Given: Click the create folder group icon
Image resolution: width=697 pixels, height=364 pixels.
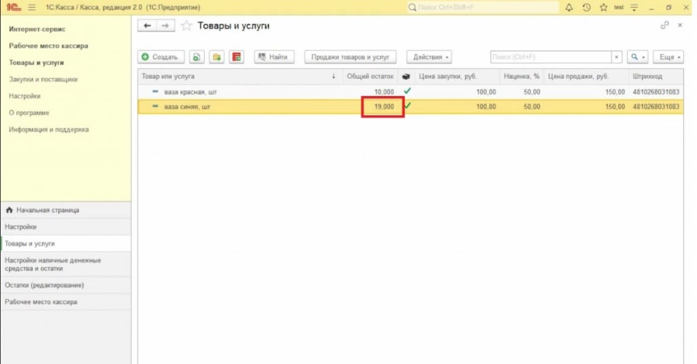Looking at the screenshot, I should point(216,57).
